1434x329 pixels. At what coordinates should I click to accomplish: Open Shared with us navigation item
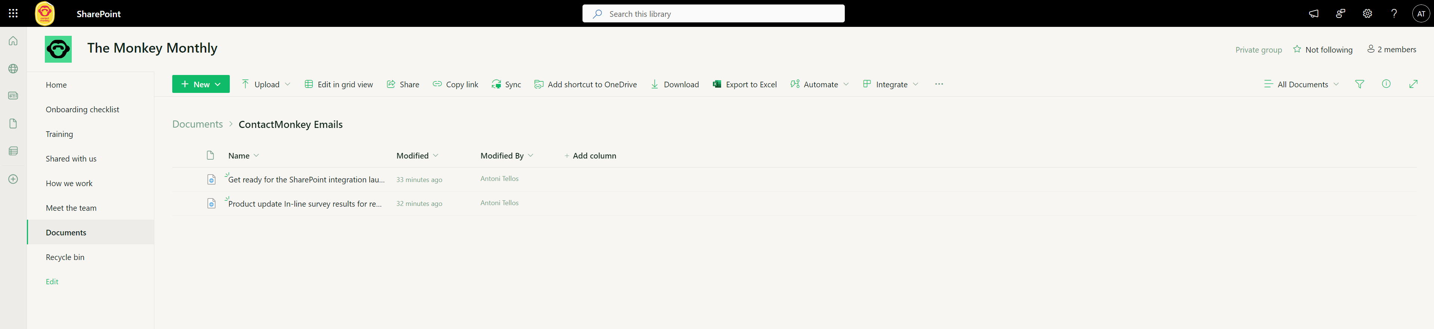[x=71, y=159]
